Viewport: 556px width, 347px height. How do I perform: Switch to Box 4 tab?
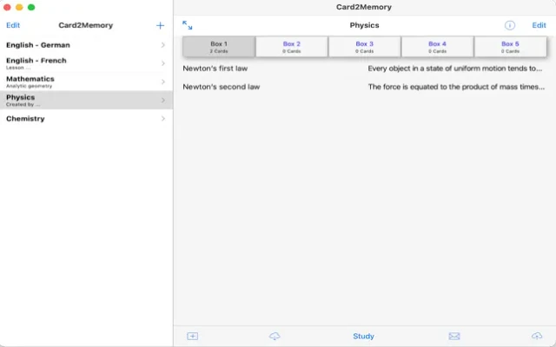click(437, 47)
